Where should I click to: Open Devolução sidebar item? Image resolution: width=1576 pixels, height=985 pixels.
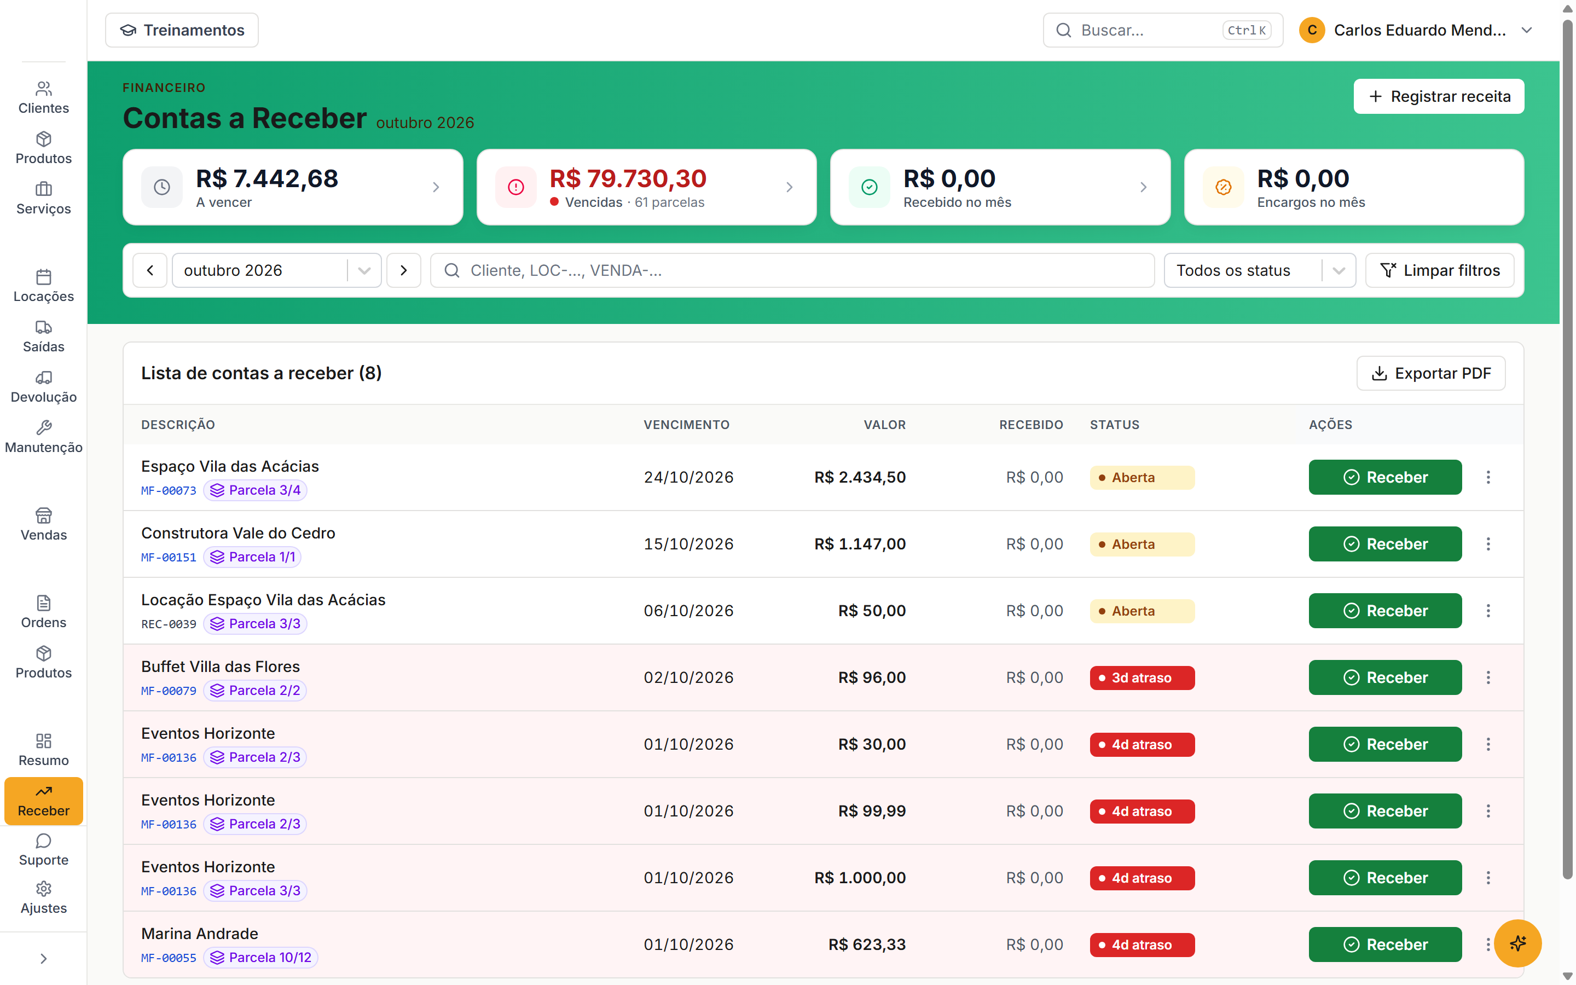coord(44,386)
